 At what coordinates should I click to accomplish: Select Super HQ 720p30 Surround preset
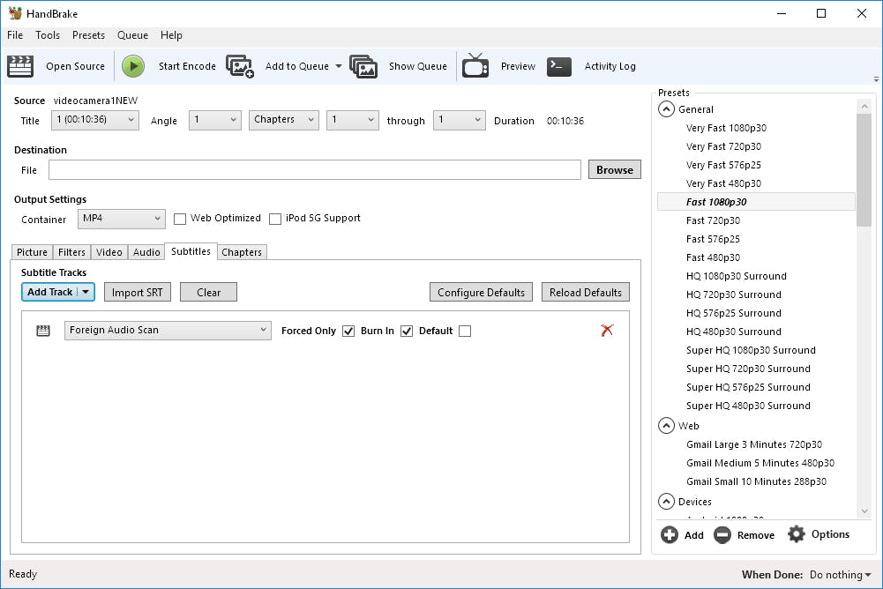[x=748, y=369]
